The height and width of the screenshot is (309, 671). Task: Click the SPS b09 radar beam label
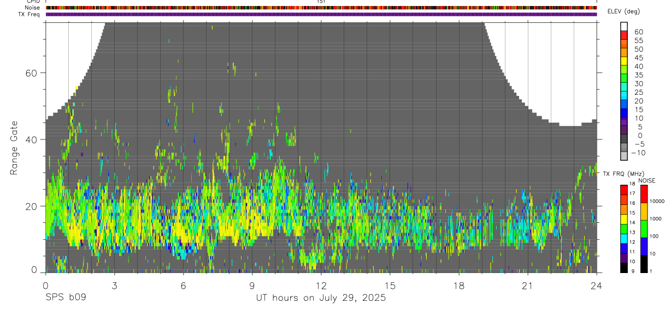coord(65,298)
